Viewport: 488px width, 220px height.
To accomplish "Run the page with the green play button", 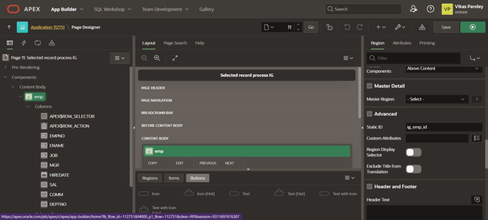I will click(x=472, y=27).
